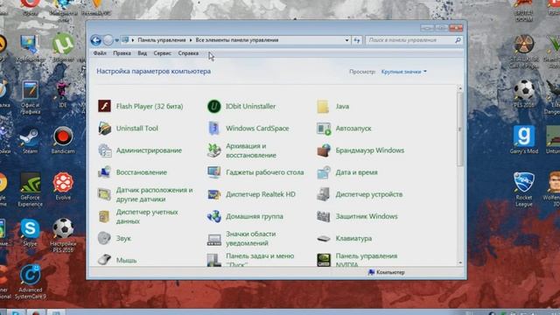This screenshot has height=315, width=560.
Task: Expand the Крупные значки view dropdown
Action: pyautogui.click(x=404, y=72)
